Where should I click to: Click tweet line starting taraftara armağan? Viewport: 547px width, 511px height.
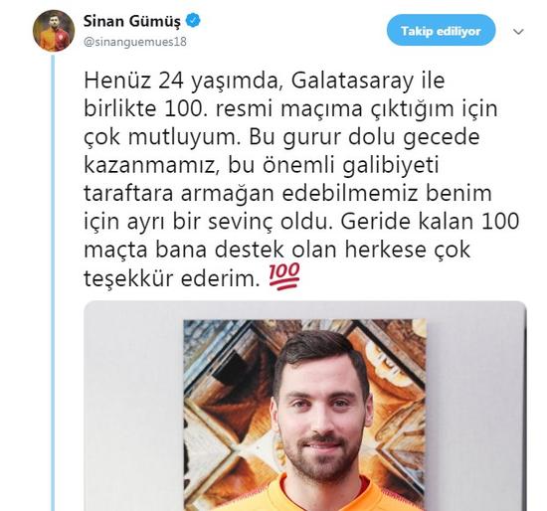[287, 194]
